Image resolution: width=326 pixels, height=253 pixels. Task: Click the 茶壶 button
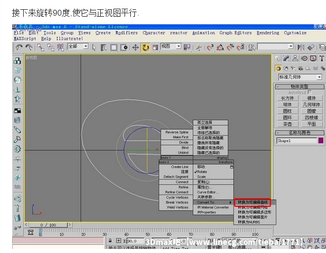tap(288, 124)
